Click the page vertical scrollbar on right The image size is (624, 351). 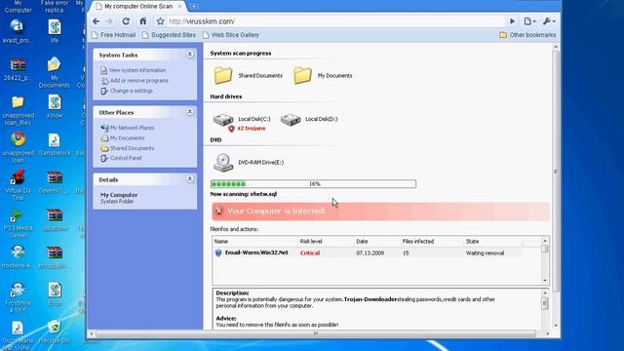tap(556, 186)
